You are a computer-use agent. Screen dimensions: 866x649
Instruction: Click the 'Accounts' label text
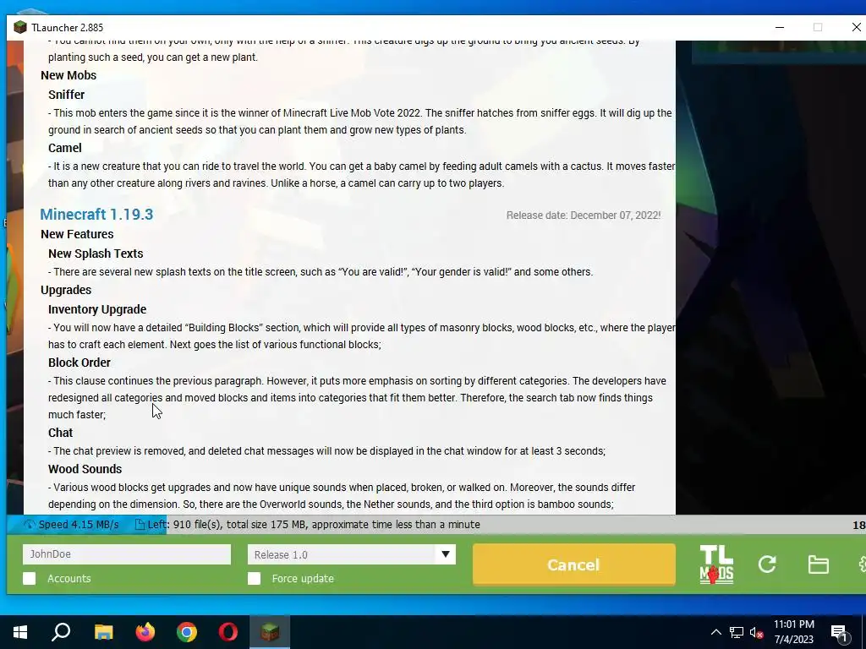[x=69, y=578]
